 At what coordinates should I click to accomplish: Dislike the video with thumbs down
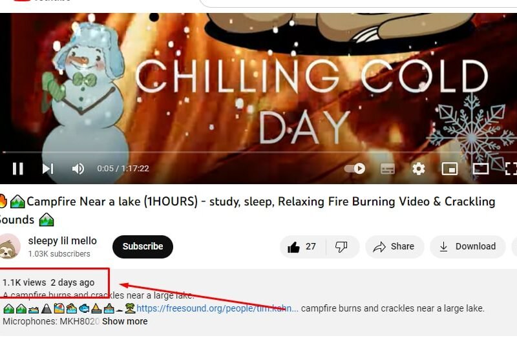click(x=342, y=247)
